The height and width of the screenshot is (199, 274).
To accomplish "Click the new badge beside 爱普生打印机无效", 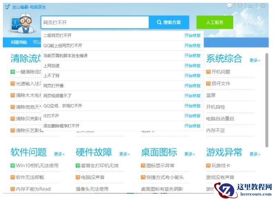I will (x=78, y=165).
